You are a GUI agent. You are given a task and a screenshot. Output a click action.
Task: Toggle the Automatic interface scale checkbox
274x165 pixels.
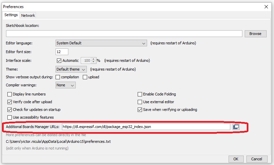[x=59, y=61]
